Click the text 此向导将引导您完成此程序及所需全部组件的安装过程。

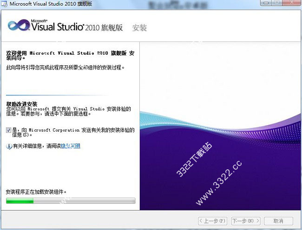(x=65, y=67)
